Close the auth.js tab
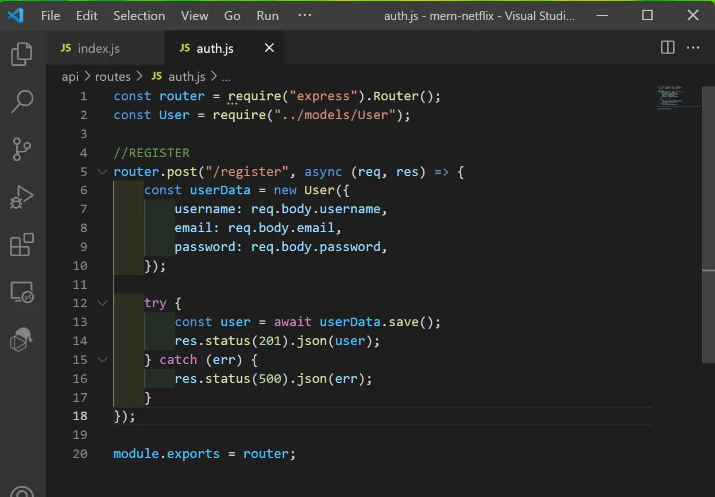 (269, 48)
